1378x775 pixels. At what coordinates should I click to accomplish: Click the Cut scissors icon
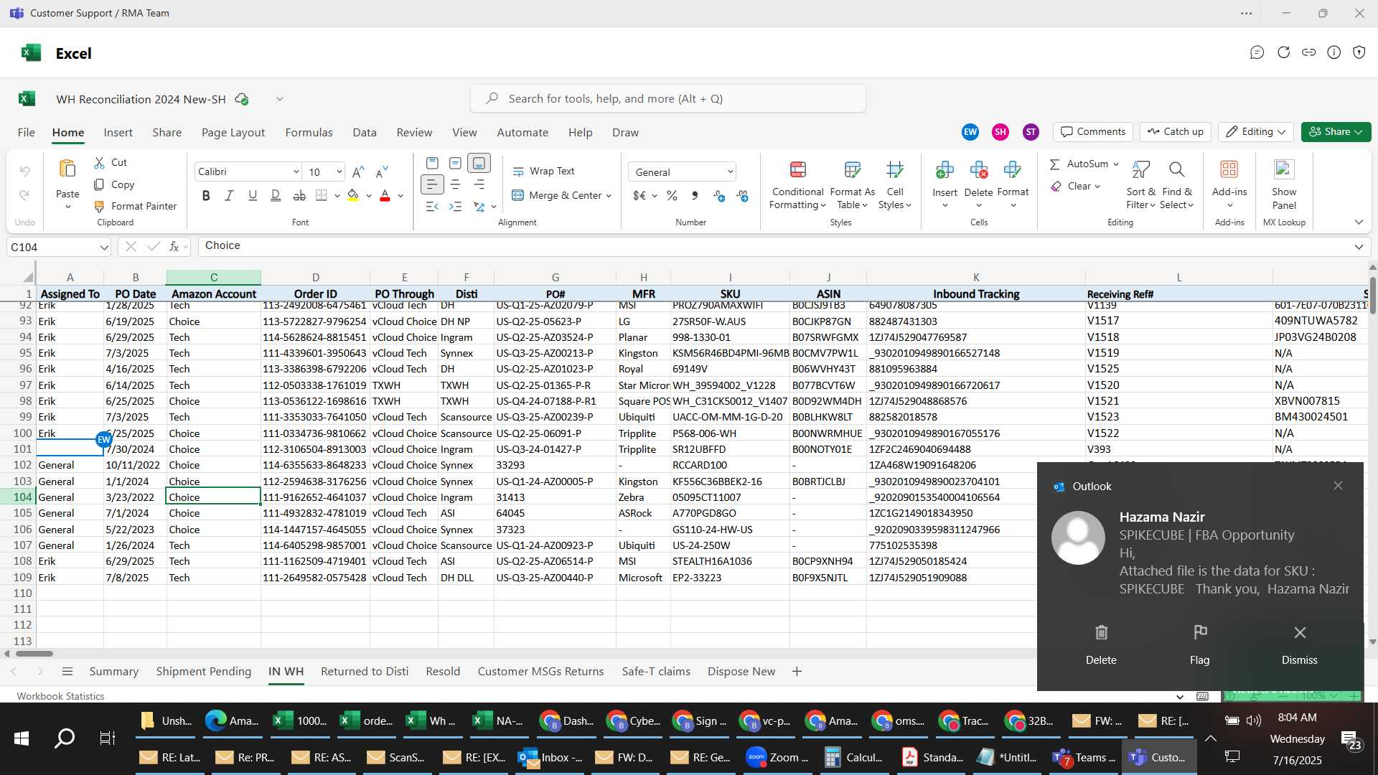click(x=99, y=163)
